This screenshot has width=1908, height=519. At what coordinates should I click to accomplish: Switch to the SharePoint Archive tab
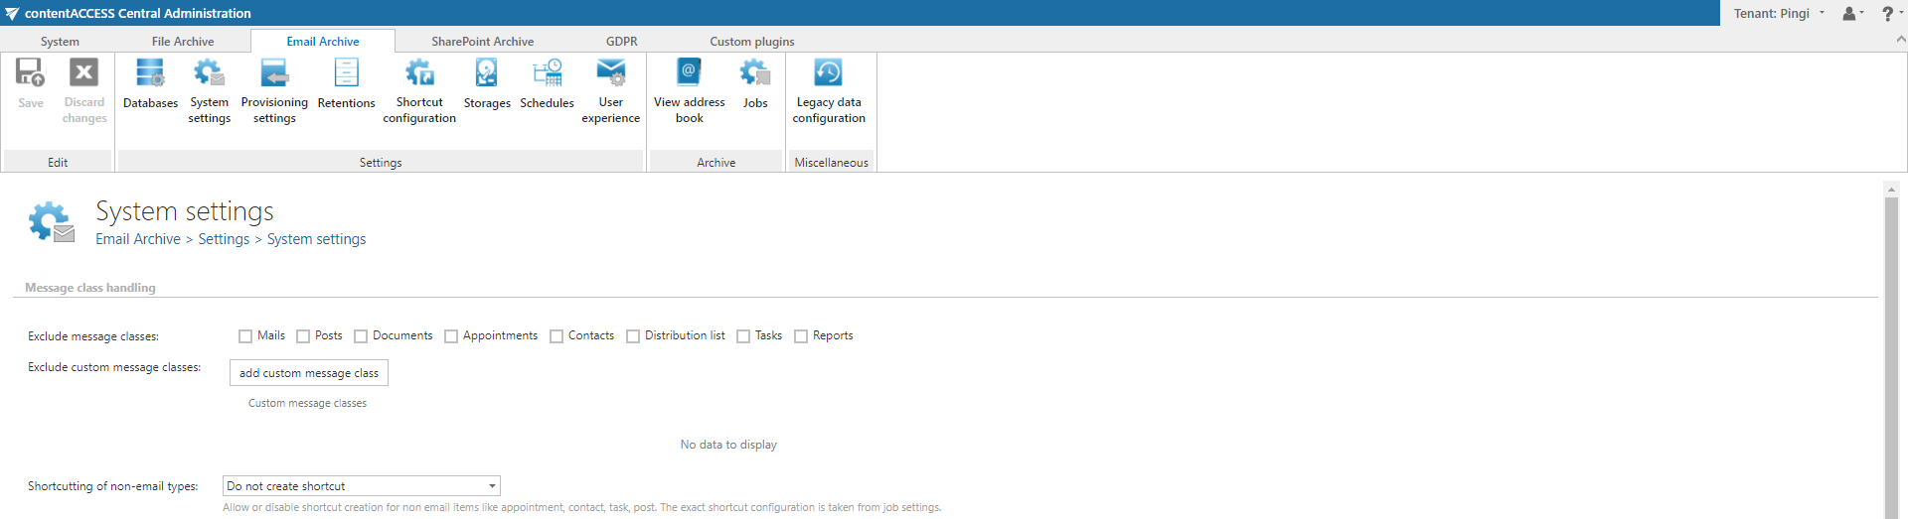point(482,42)
